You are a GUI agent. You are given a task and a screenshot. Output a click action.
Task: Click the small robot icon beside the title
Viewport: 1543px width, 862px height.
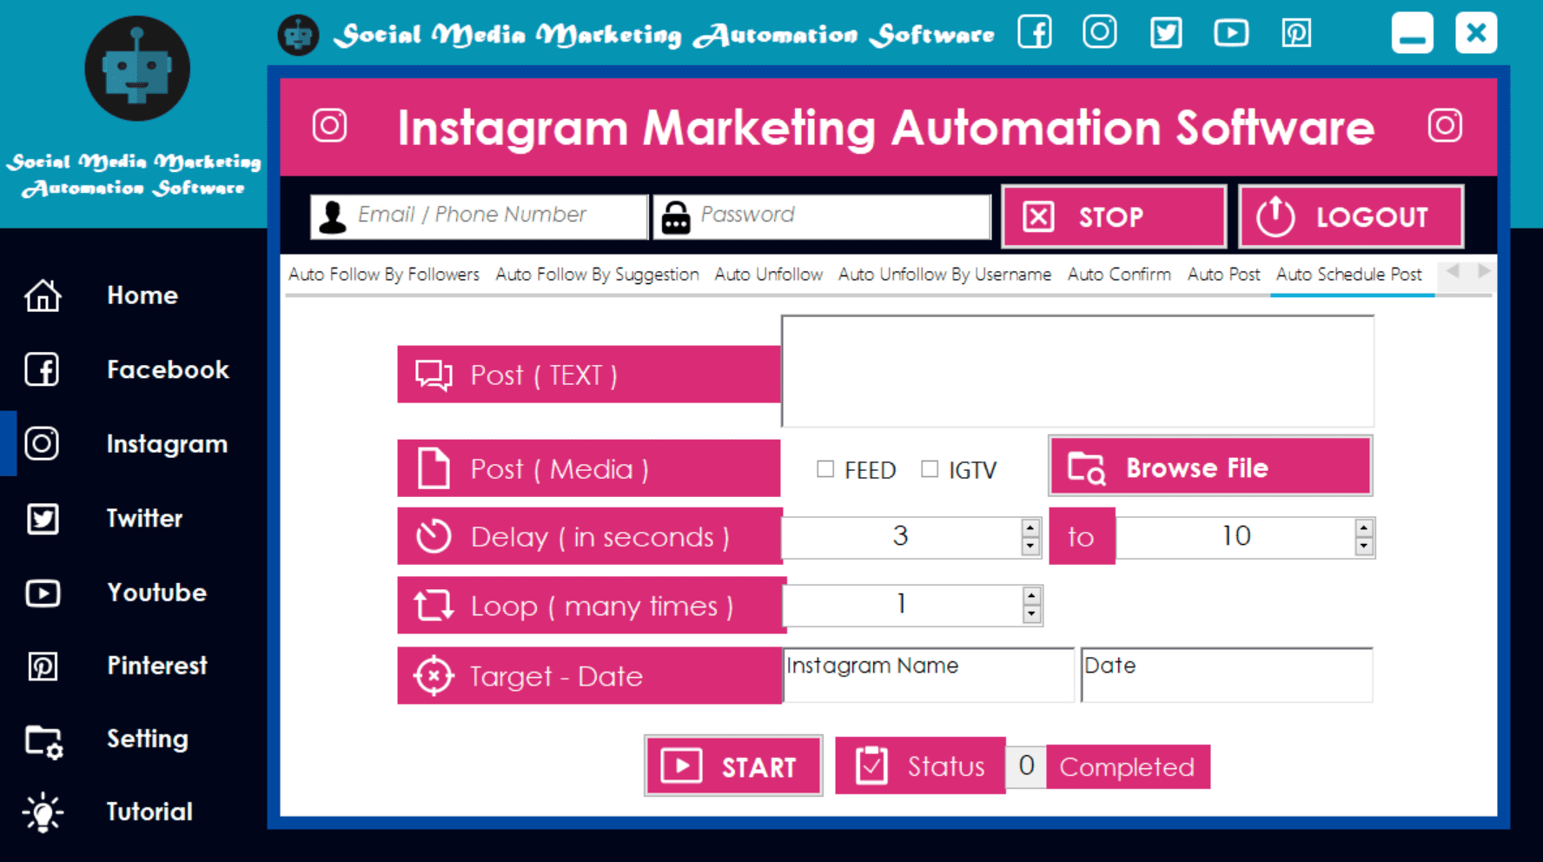coord(298,36)
